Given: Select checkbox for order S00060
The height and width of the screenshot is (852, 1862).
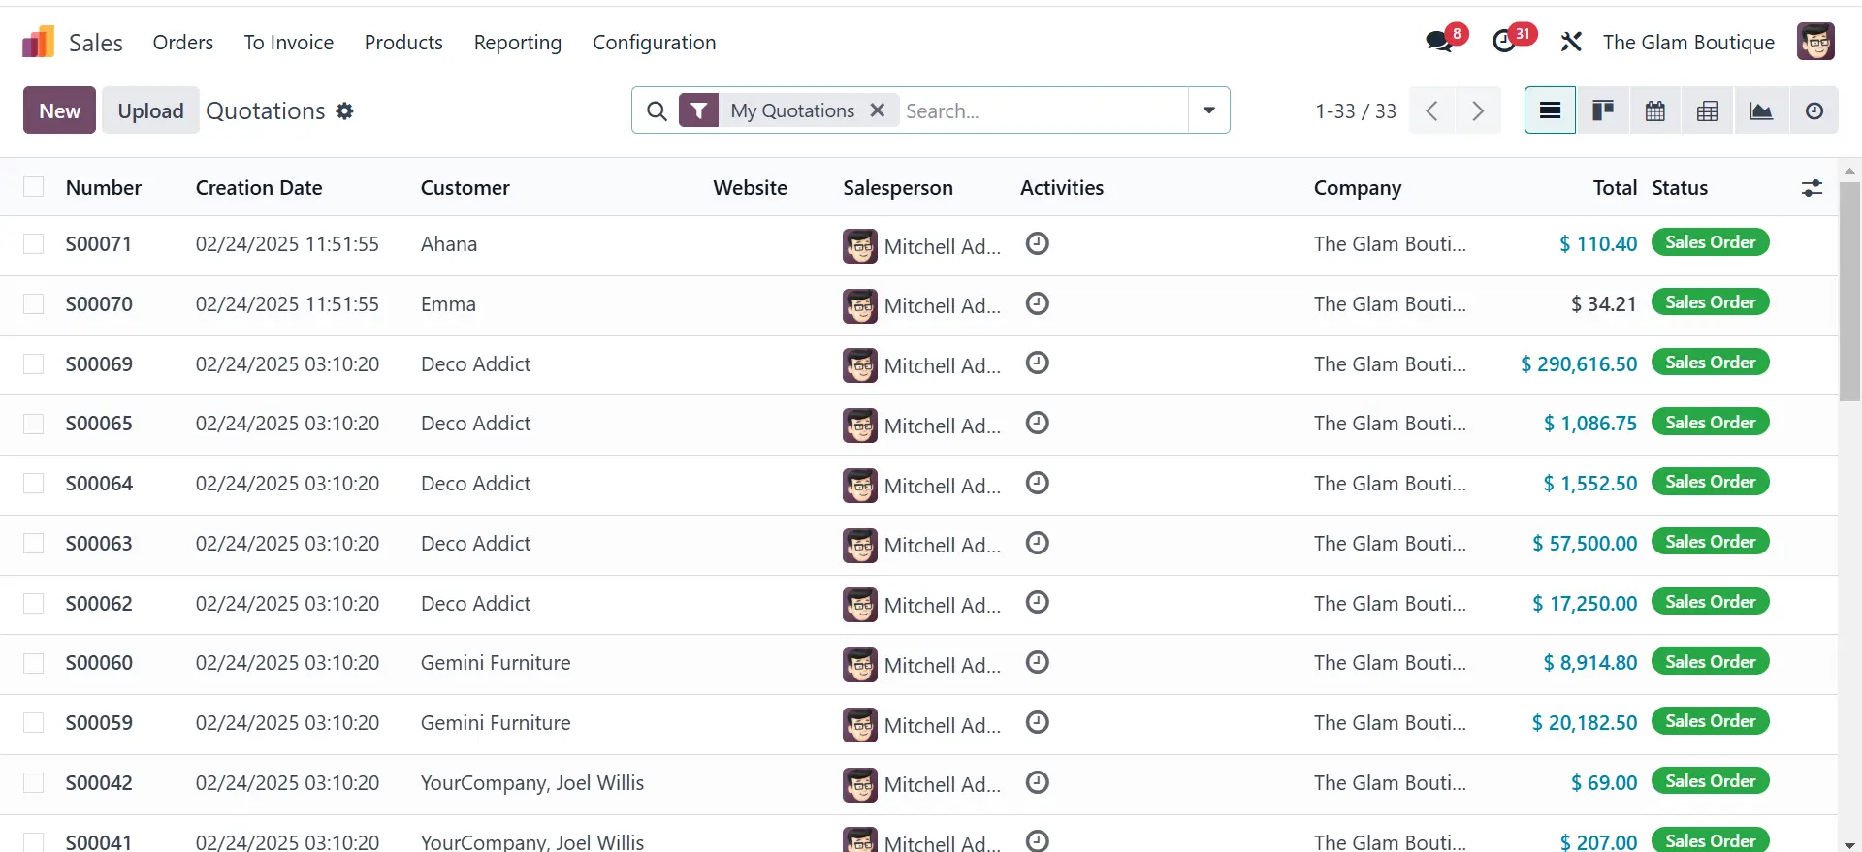Looking at the screenshot, I should click(34, 663).
